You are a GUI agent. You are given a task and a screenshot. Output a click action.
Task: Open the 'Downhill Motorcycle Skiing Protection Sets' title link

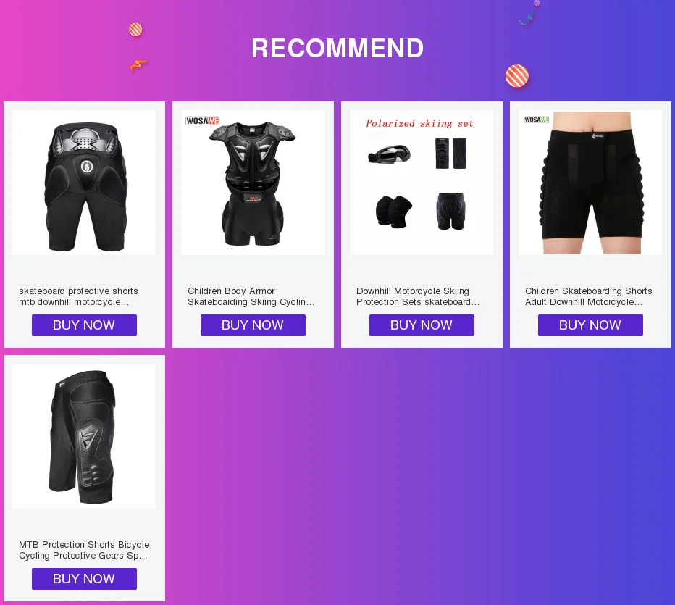click(418, 296)
